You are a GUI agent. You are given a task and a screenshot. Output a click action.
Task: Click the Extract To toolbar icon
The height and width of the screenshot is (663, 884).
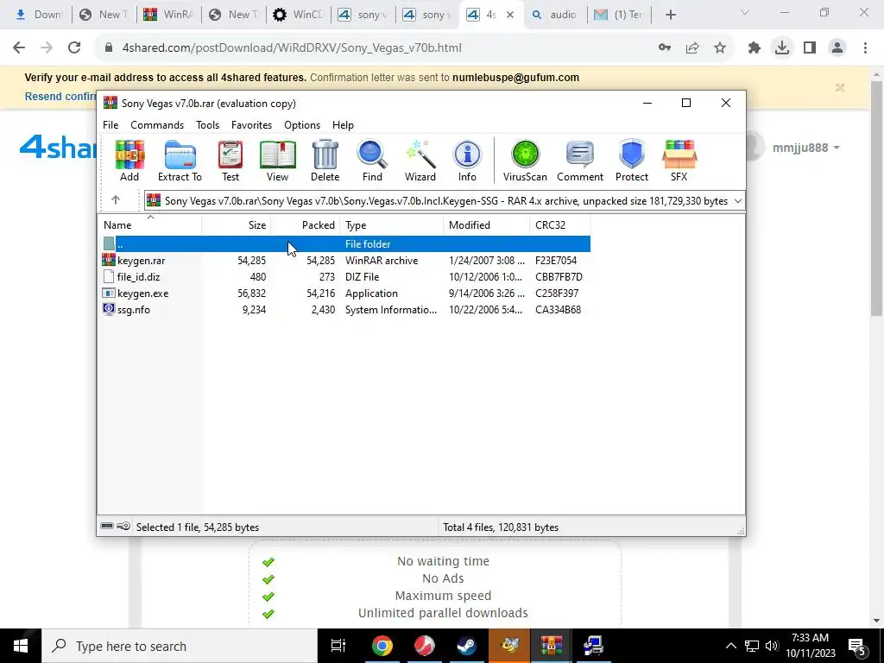[x=180, y=161]
